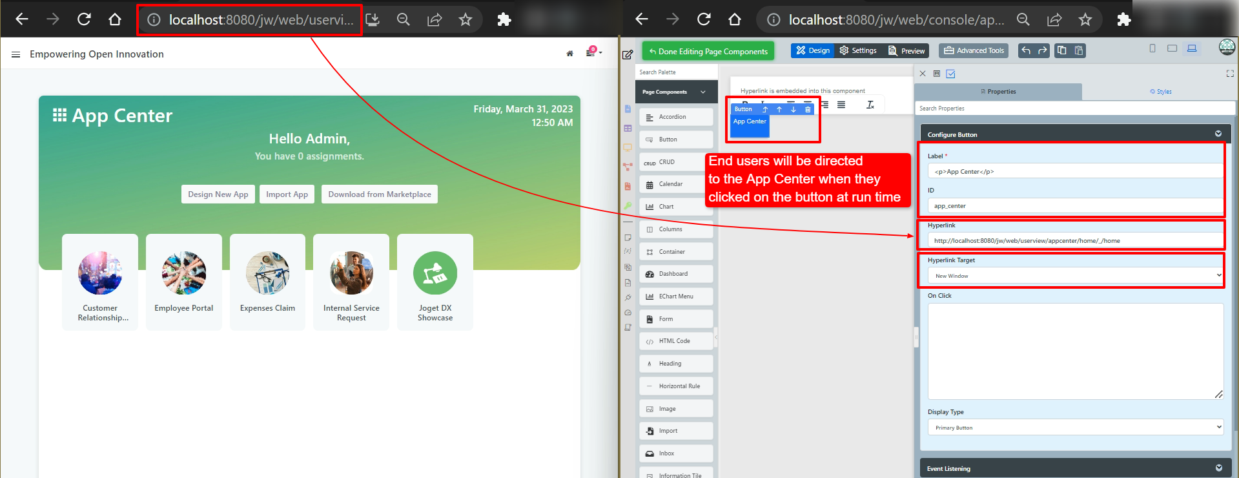
Task: Go to home in right browser
Action: (x=735, y=19)
